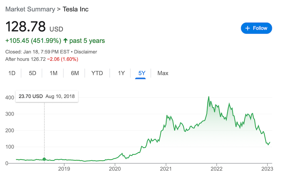
Task: Click the green data point on chart
Action: [44, 159]
